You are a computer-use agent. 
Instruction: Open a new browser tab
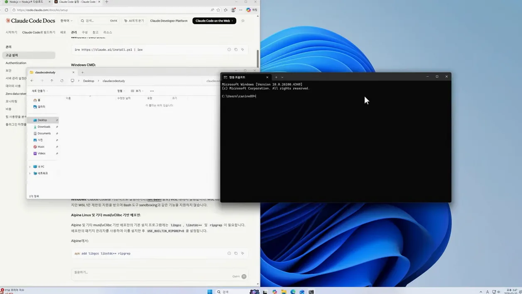click(106, 2)
